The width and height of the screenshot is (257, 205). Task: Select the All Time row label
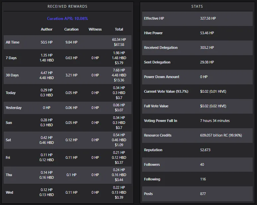(13, 42)
